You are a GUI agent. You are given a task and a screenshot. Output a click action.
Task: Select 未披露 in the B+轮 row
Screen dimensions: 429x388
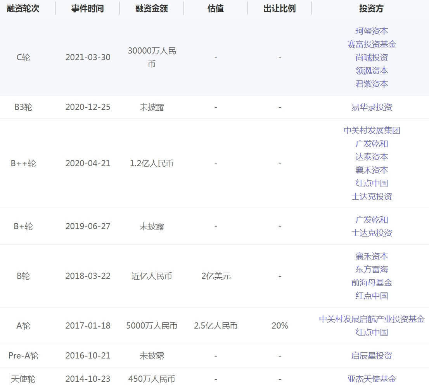coord(152,226)
